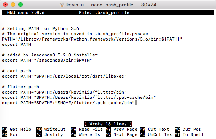Select the ^K Cut Text shortcut
Viewport: 216px width, 139px height.
click(155, 129)
